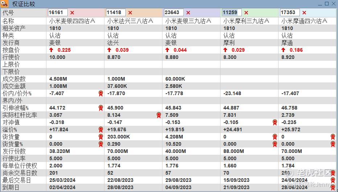The image size is (338, 192).
Task: Click turnover value 37.600K
Action: coord(117,86)
